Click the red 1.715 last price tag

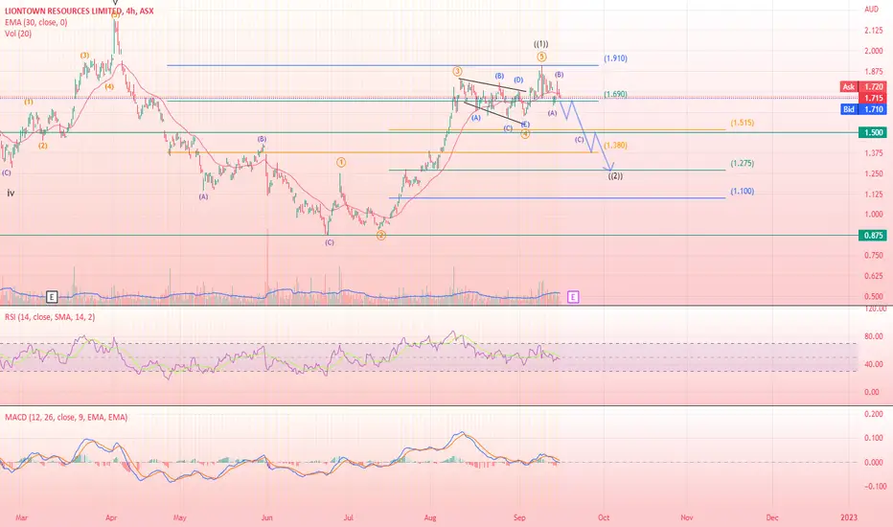point(873,98)
